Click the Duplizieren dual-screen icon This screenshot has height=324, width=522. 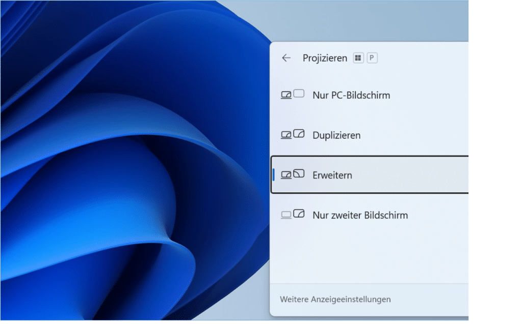(x=293, y=134)
